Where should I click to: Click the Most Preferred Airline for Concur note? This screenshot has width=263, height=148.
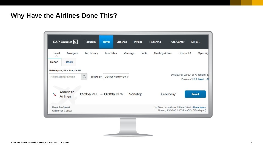pyautogui.click(x=62, y=109)
